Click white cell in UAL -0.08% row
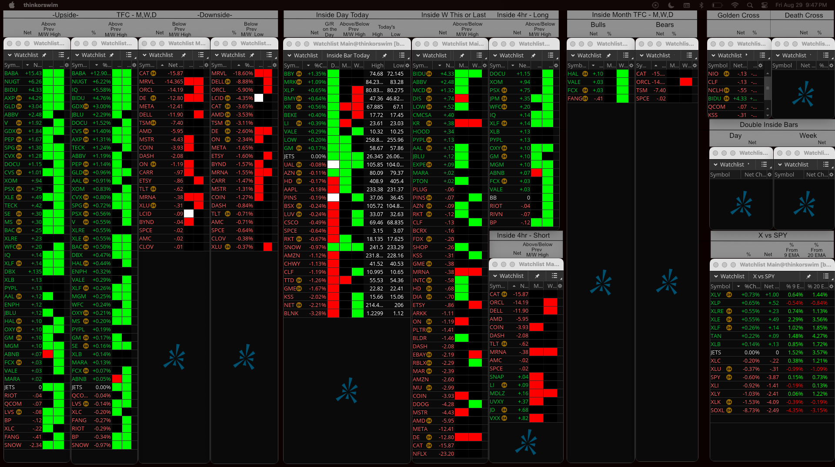This screenshot has width=835, height=467. pos(333,165)
